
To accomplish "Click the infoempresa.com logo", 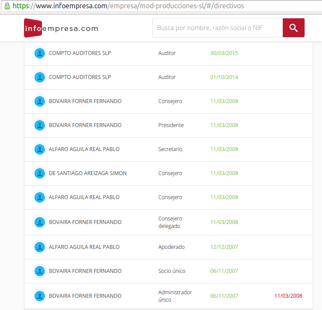I will click(x=61, y=28).
